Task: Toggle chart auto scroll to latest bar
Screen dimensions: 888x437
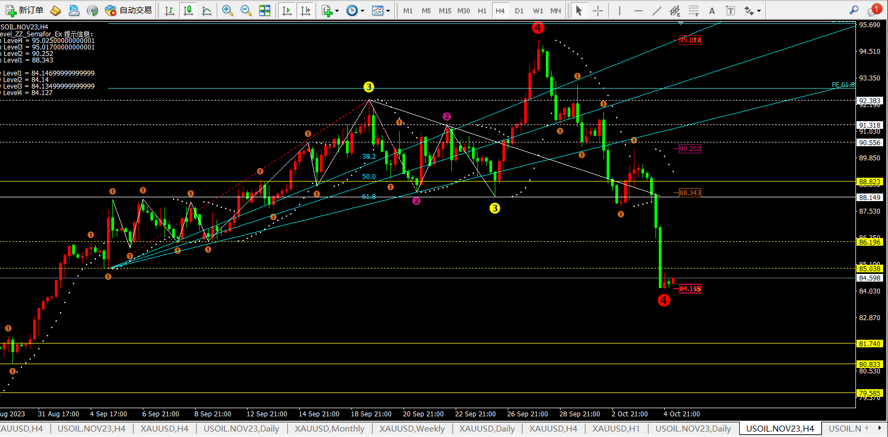Action: coord(287,10)
